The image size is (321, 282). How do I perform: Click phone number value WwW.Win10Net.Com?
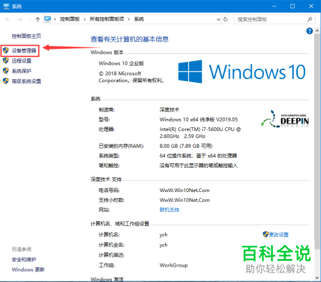tap(184, 190)
